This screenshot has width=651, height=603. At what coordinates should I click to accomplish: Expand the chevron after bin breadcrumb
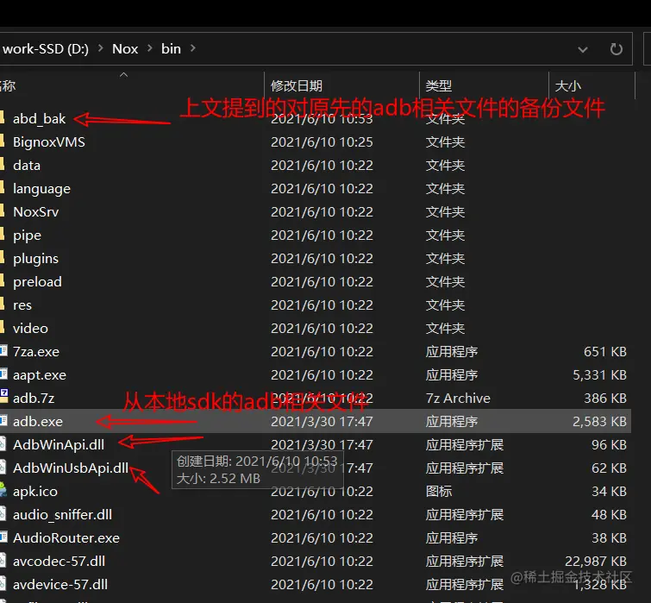[x=192, y=48]
